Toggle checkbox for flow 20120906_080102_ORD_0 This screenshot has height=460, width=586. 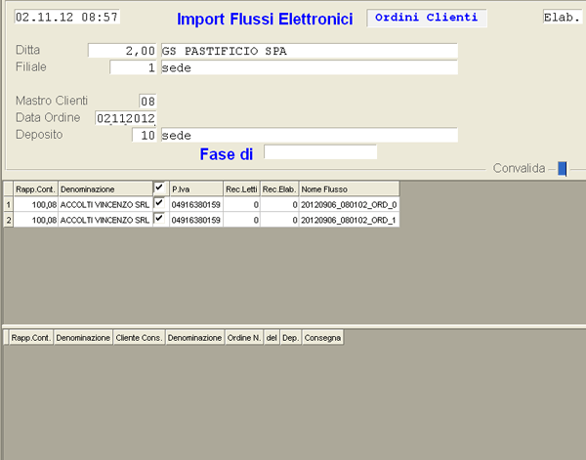point(159,203)
